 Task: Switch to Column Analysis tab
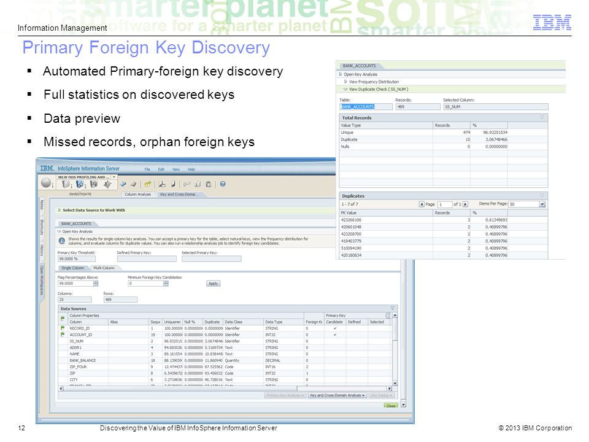(x=137, y=195)
